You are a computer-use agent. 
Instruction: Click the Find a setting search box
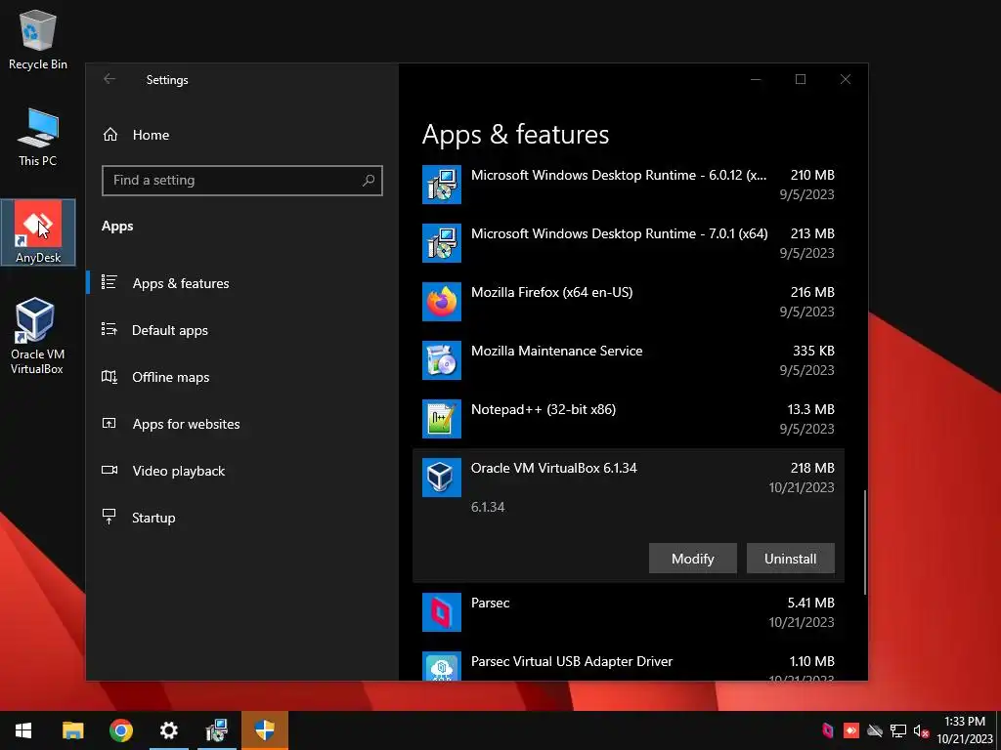[x=242, y=181]
